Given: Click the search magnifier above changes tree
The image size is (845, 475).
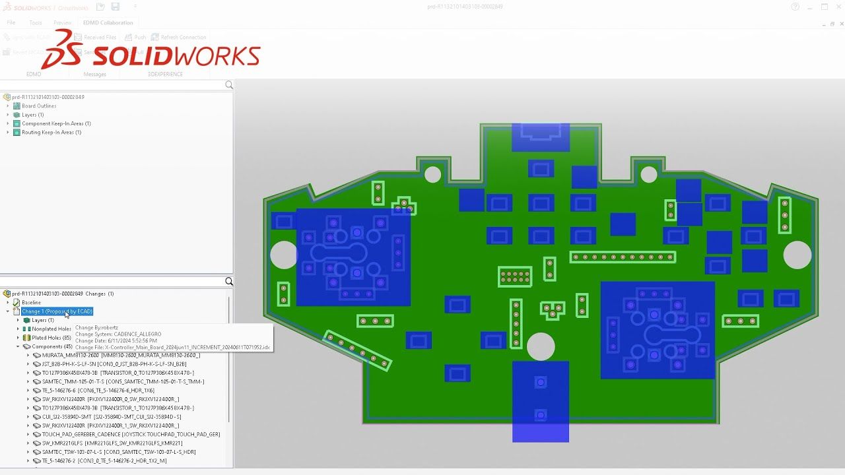Looking at the screenshot, I should [229, 282].
